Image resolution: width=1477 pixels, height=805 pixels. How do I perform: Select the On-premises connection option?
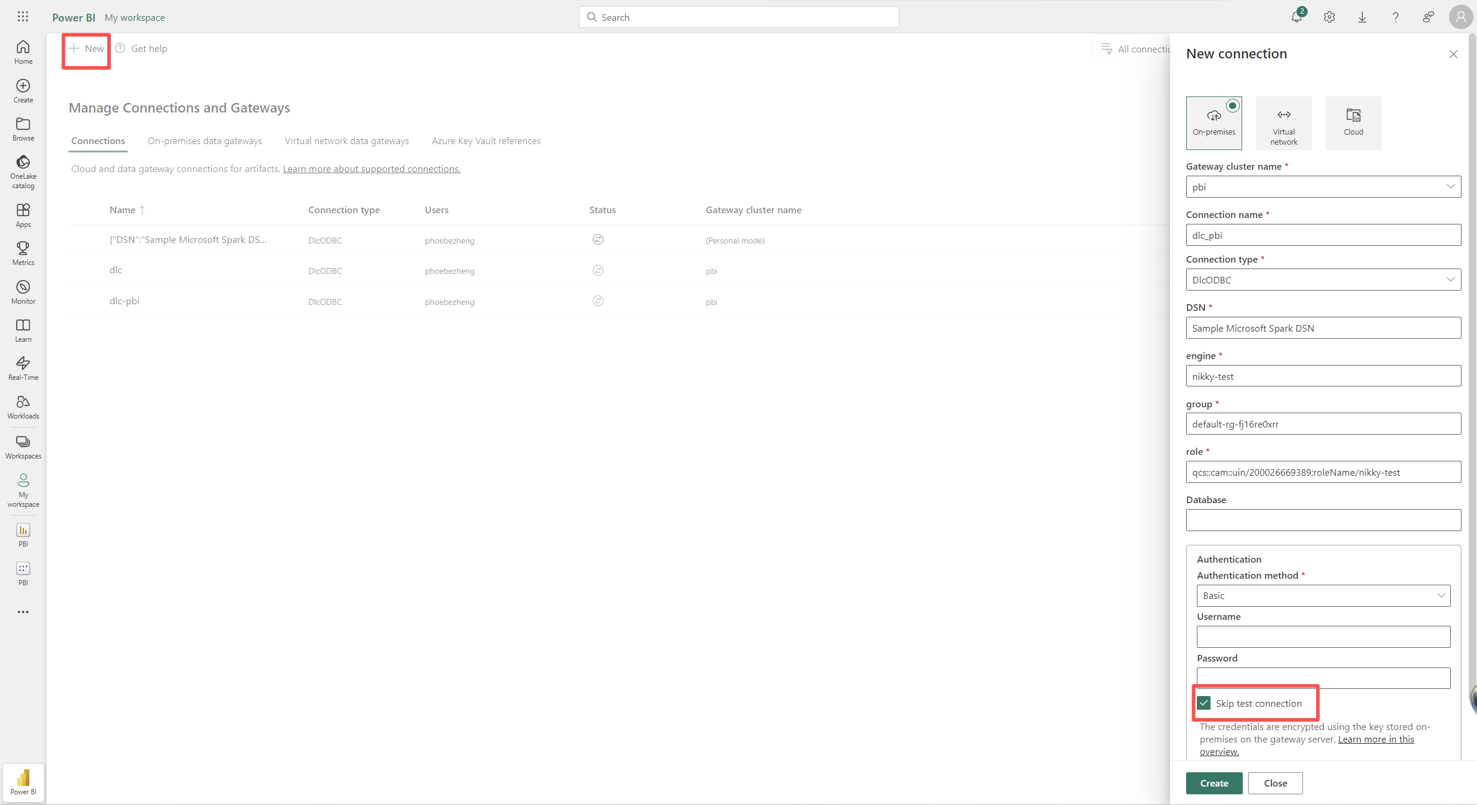(1214, 123)
